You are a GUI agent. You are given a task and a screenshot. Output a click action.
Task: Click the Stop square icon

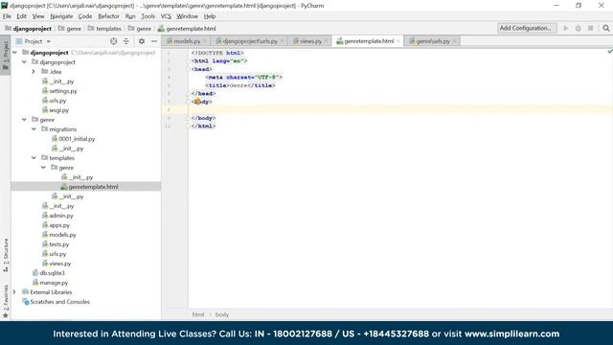coord(591,28)
